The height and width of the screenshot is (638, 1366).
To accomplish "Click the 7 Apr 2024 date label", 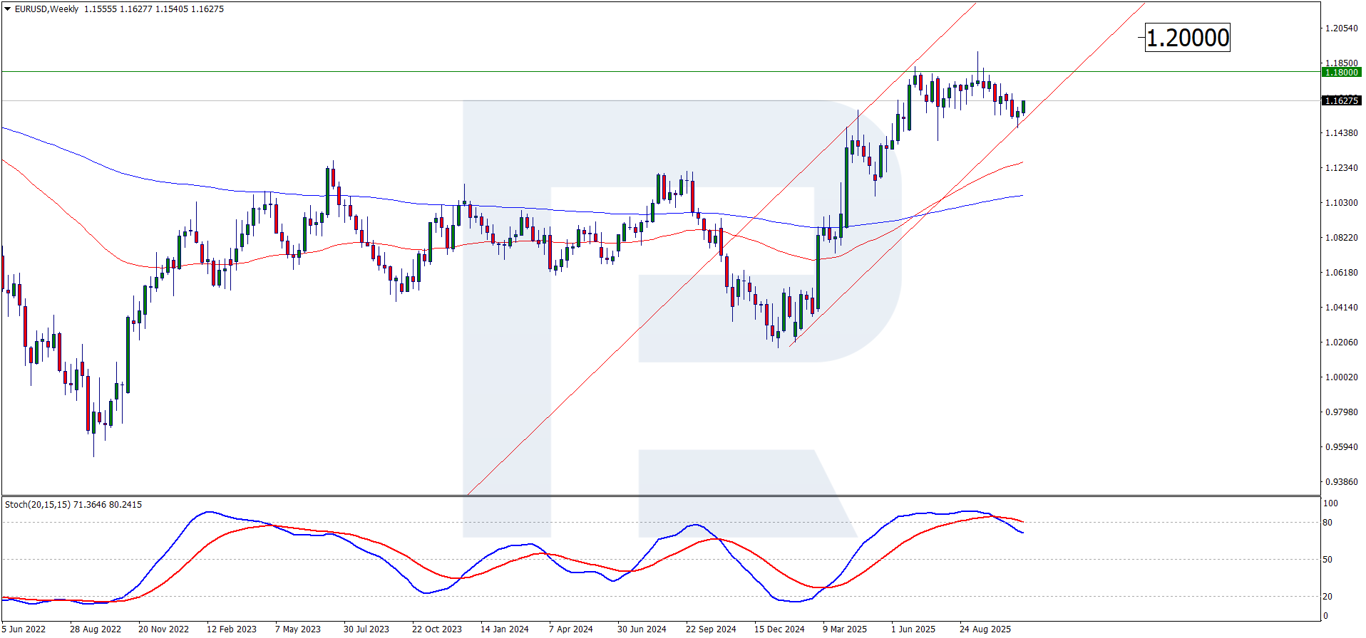I will [570, 629].
